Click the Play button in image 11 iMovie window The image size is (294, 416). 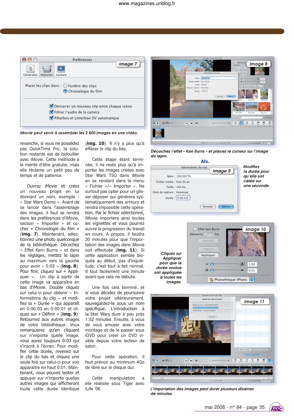(191, 361)
